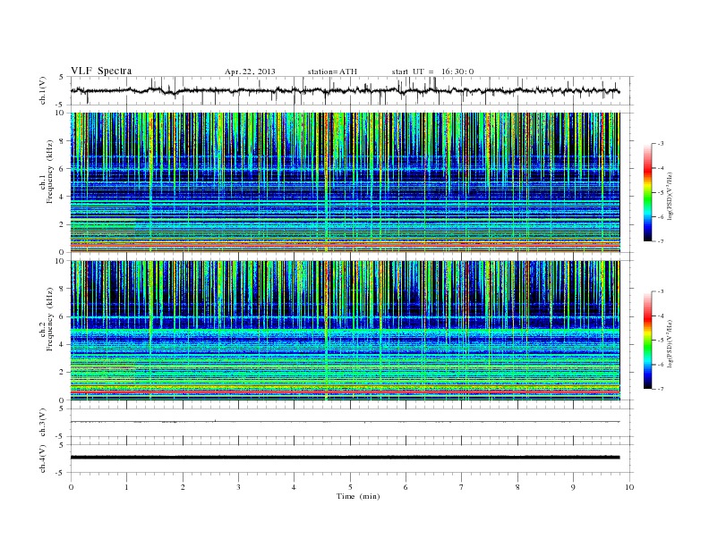Click the time axis tick label '10'
709x547 pixels.
(x=629, y=487)
